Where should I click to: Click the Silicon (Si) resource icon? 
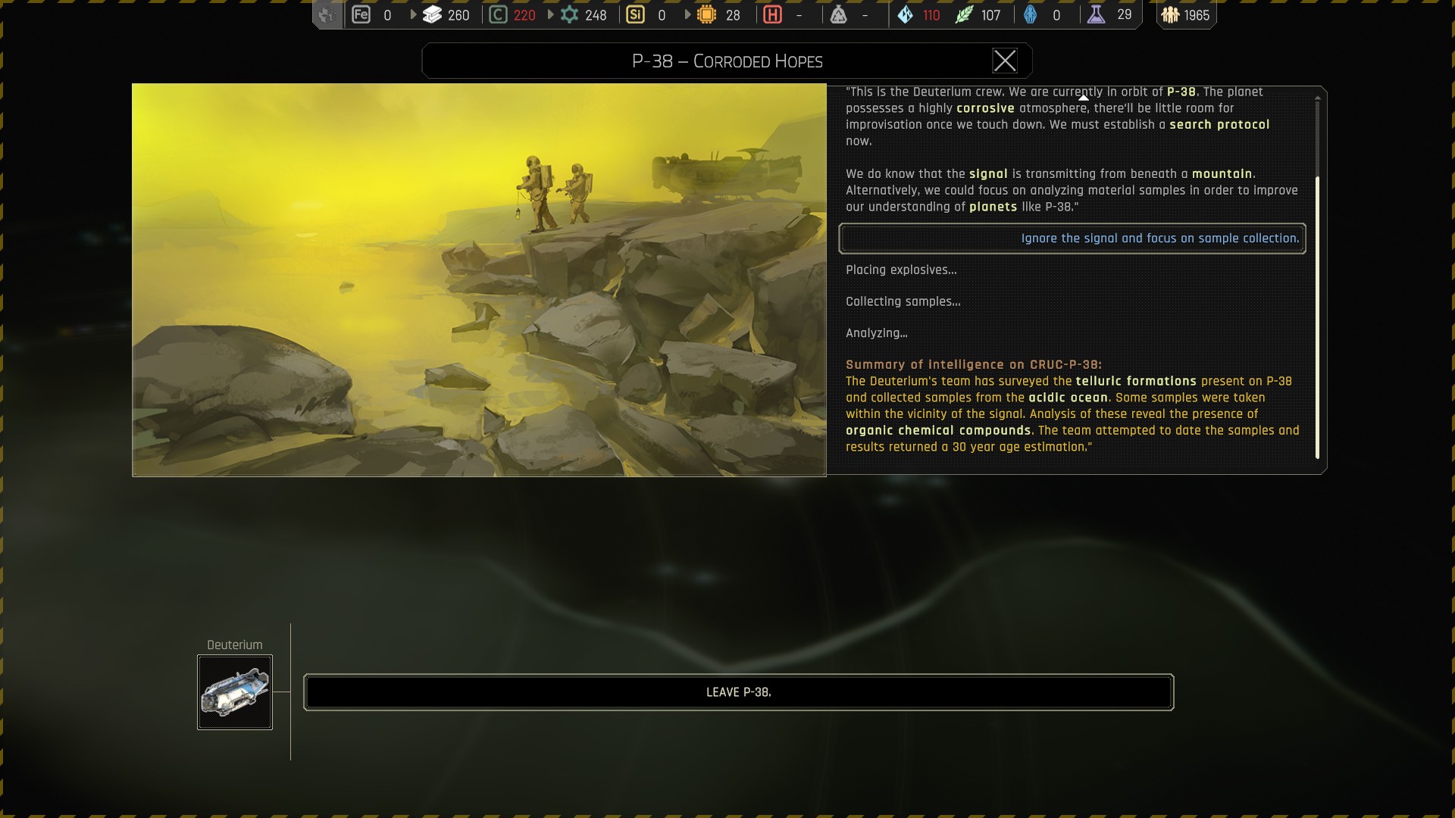pos(635,14)
